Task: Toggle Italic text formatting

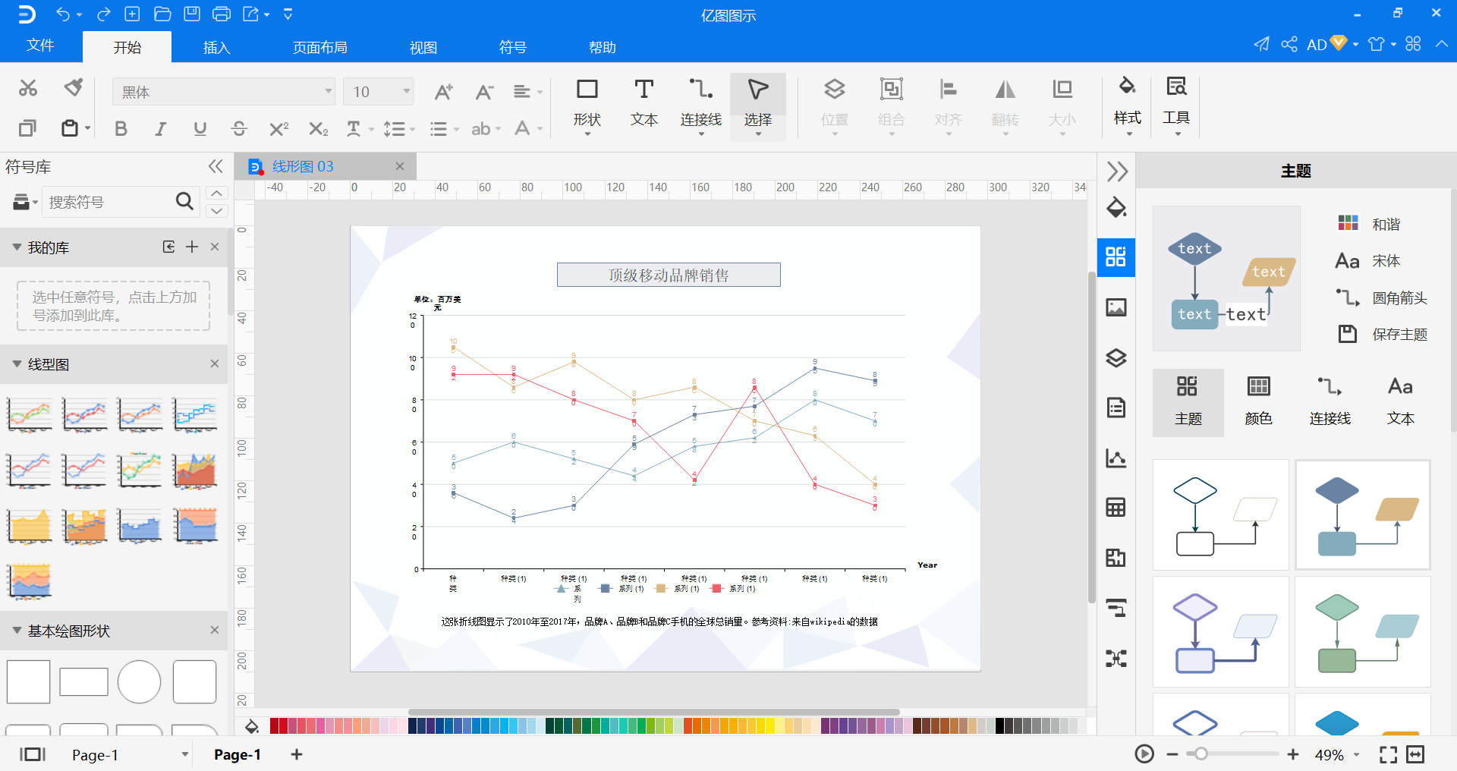Action: pos(160,129)
